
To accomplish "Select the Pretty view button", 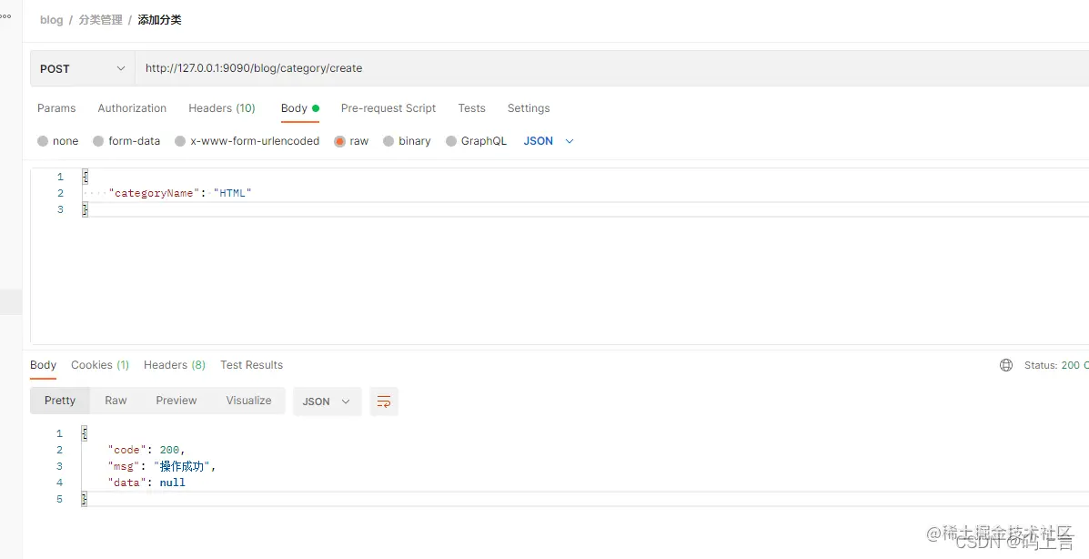I will tap(60, 401).
